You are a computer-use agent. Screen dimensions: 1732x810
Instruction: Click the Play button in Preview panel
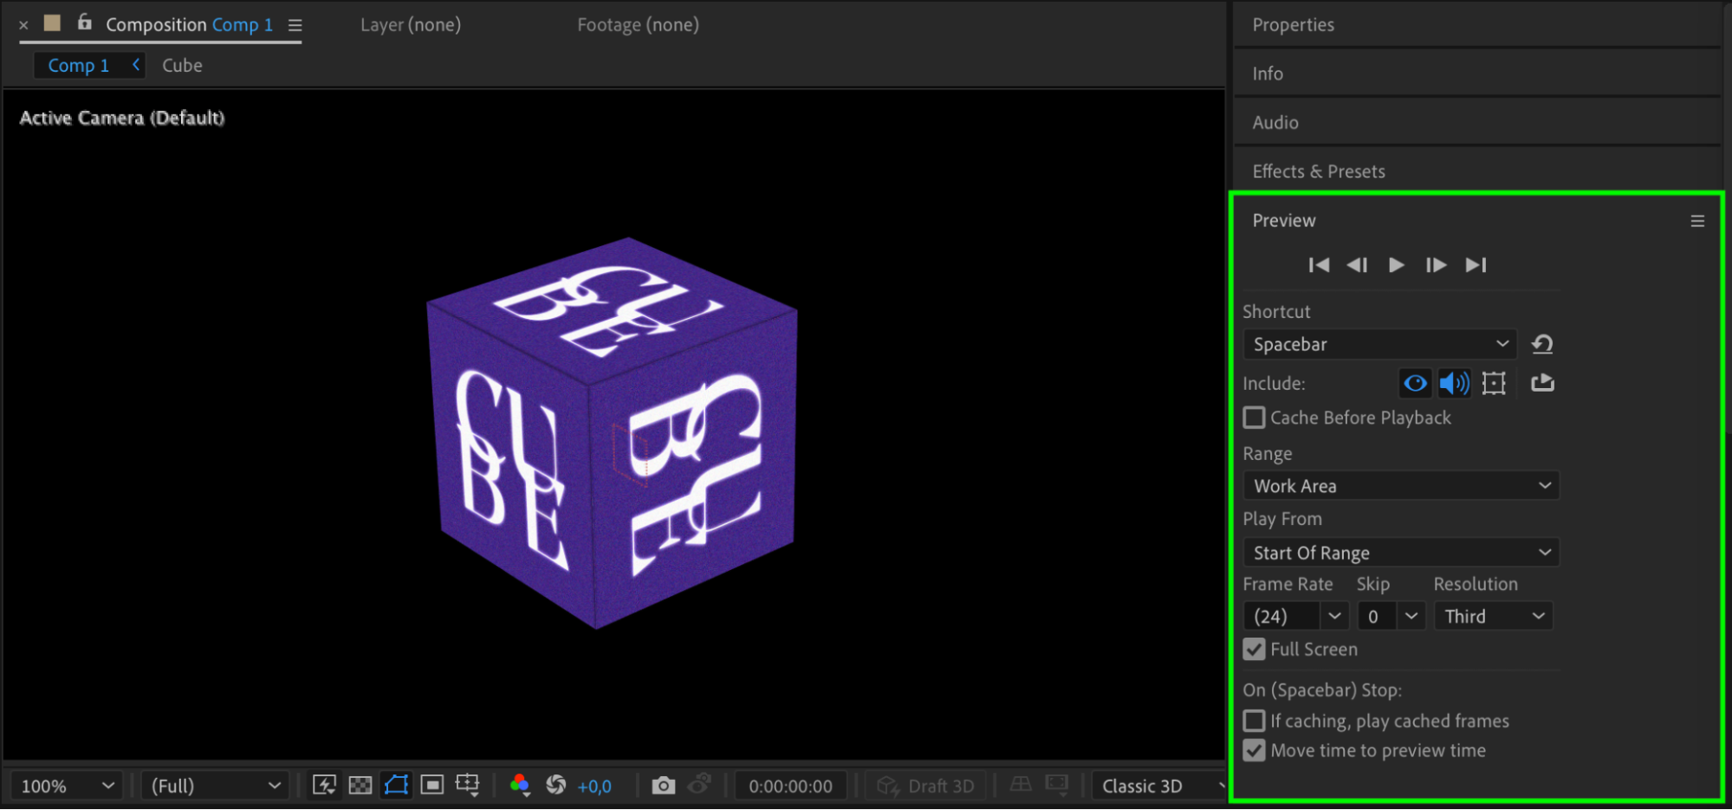(x=1396, y=265)
